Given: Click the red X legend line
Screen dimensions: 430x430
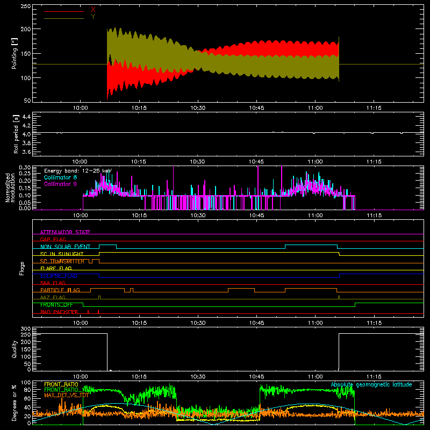Looking at the screenshot, I should pyautogui.click(x=64, y=11).
